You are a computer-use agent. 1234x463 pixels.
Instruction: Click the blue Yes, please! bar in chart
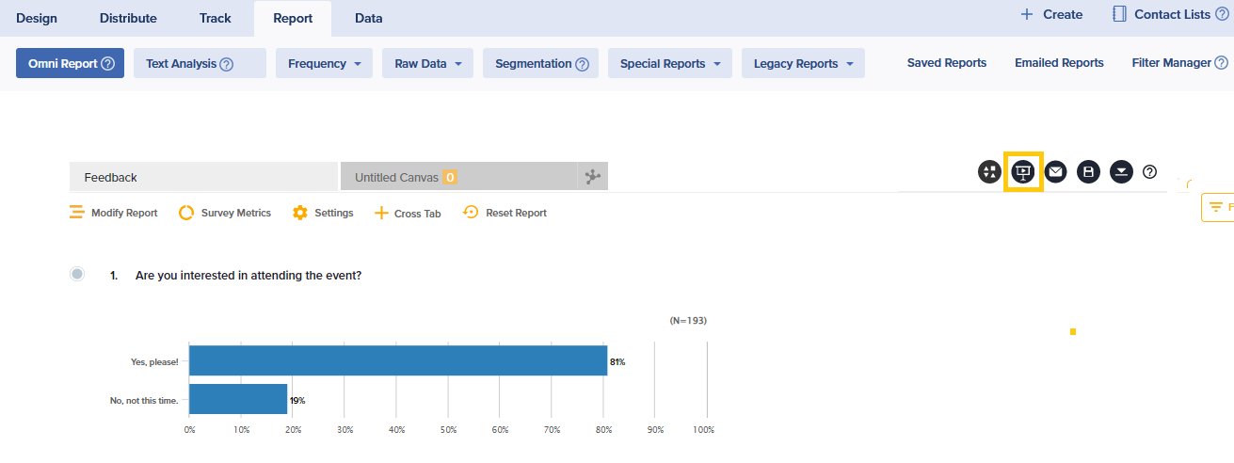[x=398, y=360]
